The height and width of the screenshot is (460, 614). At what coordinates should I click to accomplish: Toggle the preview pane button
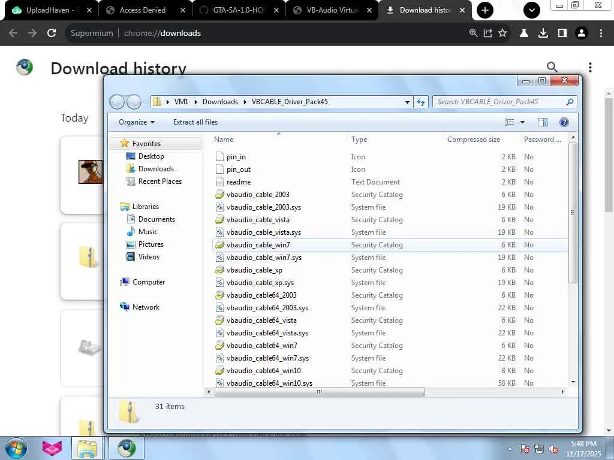tap(542, 122)
